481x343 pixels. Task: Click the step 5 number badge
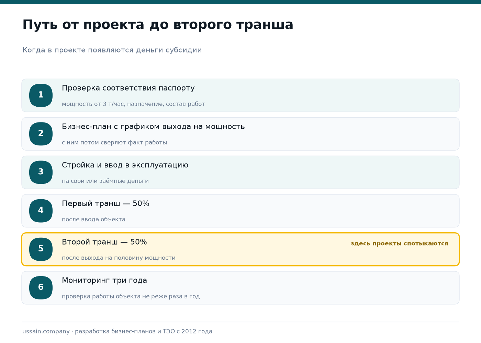click(41, 249)
